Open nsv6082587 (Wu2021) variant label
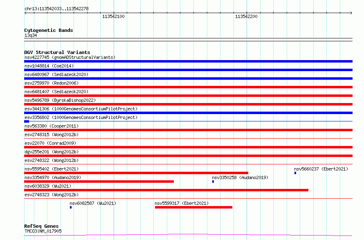The width and height of the screenshot is (364, 240). tap(93, 203)
